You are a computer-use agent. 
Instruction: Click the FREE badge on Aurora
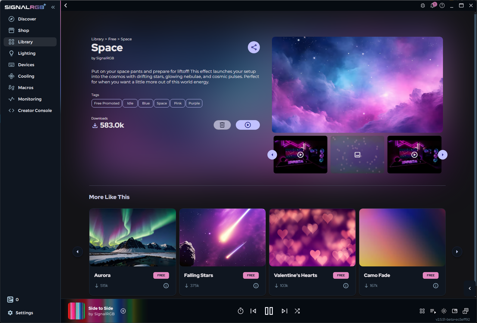point(161,275)
